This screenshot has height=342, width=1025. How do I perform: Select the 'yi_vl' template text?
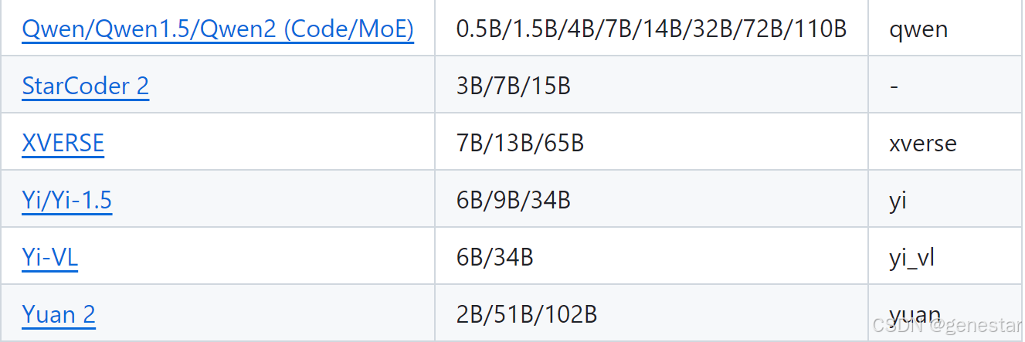tap(911, 258)
